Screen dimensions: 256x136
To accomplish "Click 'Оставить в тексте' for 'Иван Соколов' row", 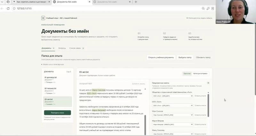I will pyautogui.click(x=200, y=115).
